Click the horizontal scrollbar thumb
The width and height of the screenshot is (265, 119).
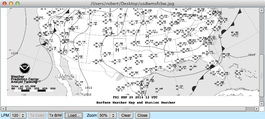126,109
